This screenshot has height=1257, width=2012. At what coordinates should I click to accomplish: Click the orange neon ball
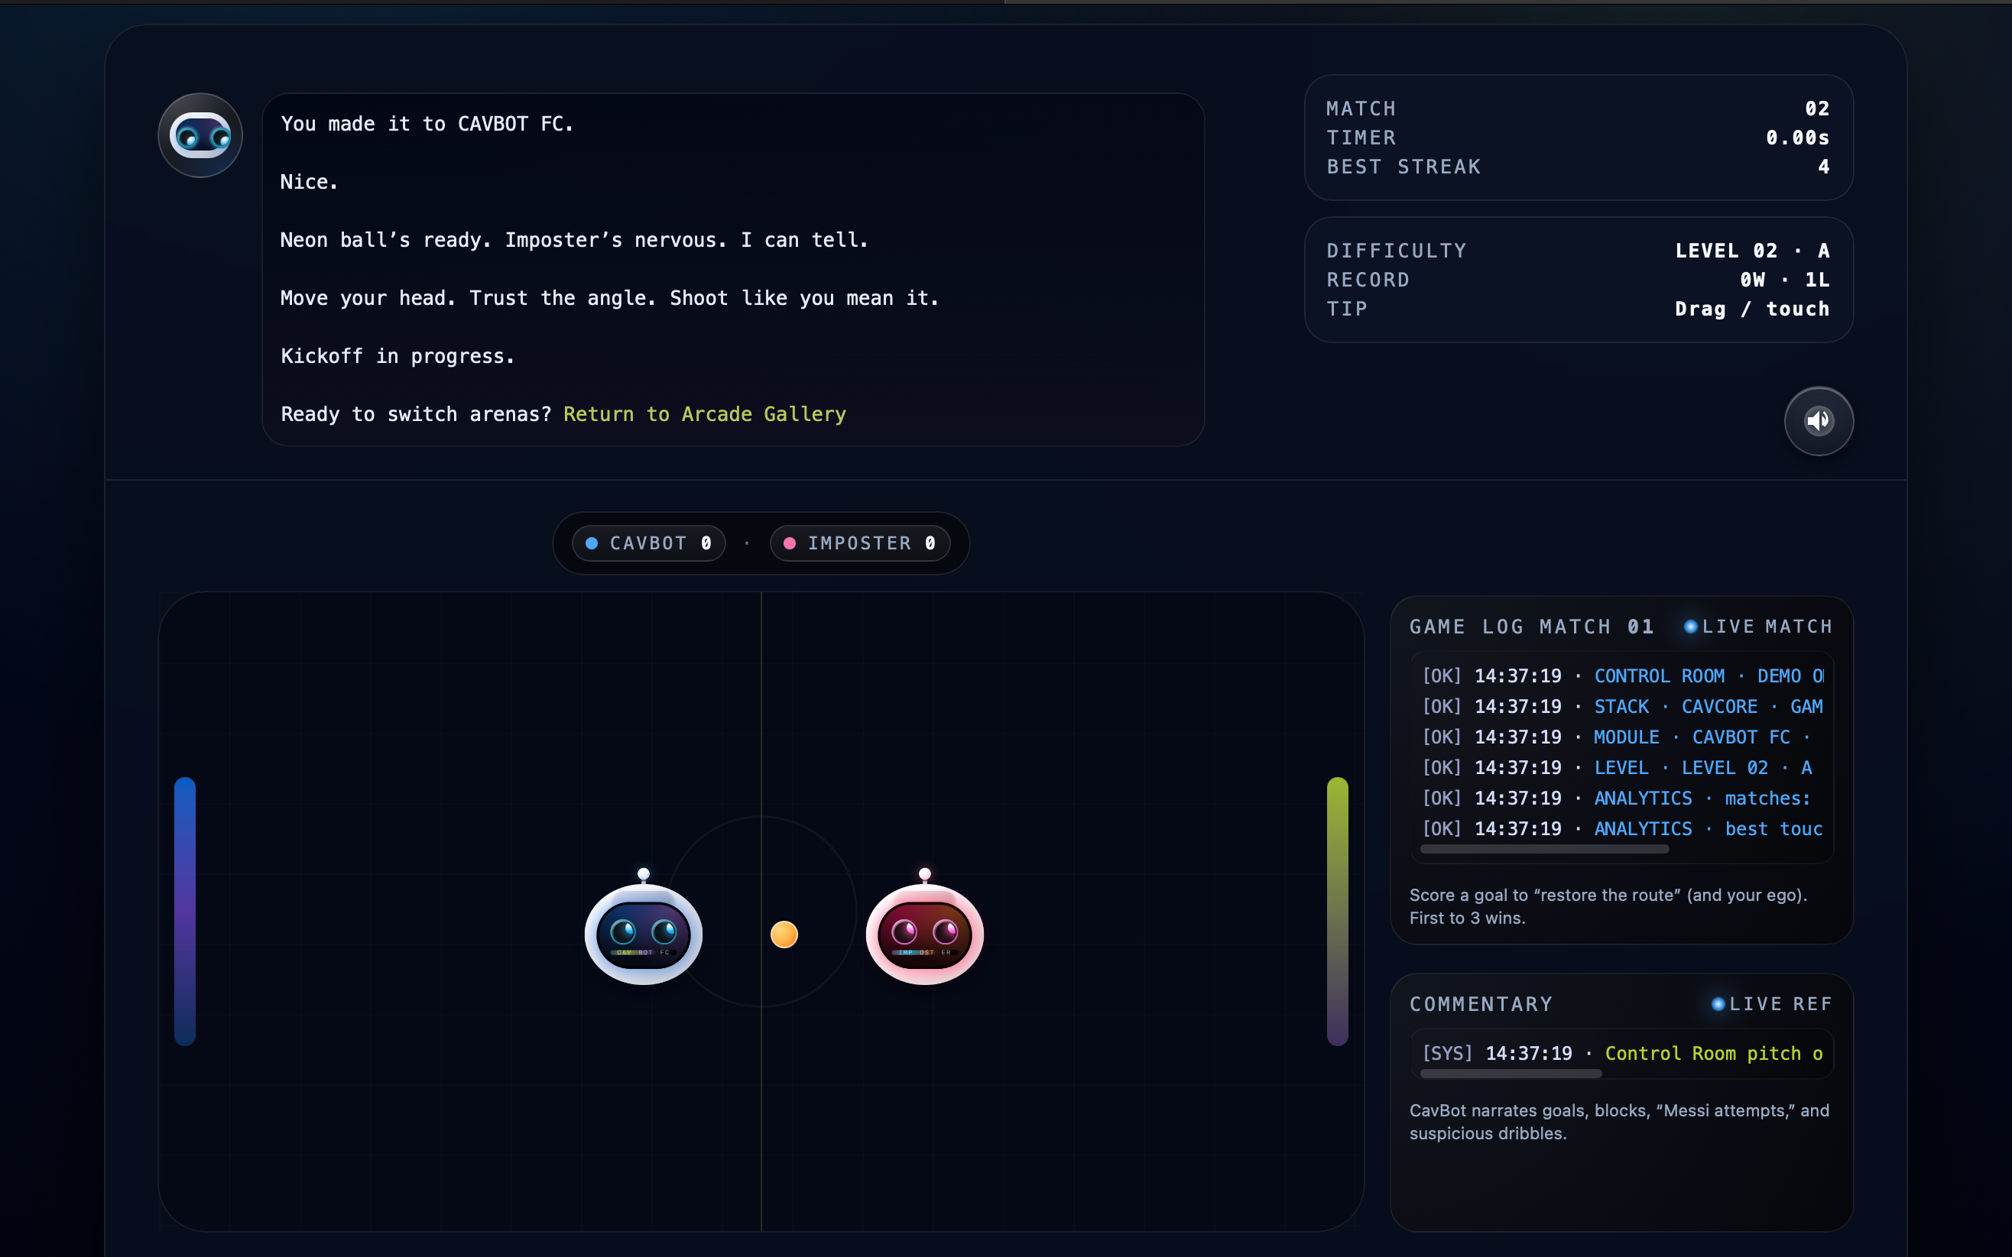click(784, 935)
